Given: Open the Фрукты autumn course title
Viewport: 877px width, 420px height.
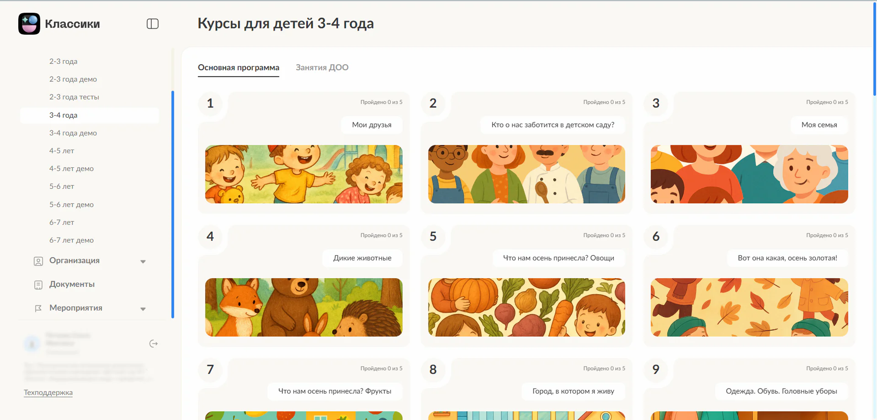Looking at the screenshot, I should [x=335, y=391].
